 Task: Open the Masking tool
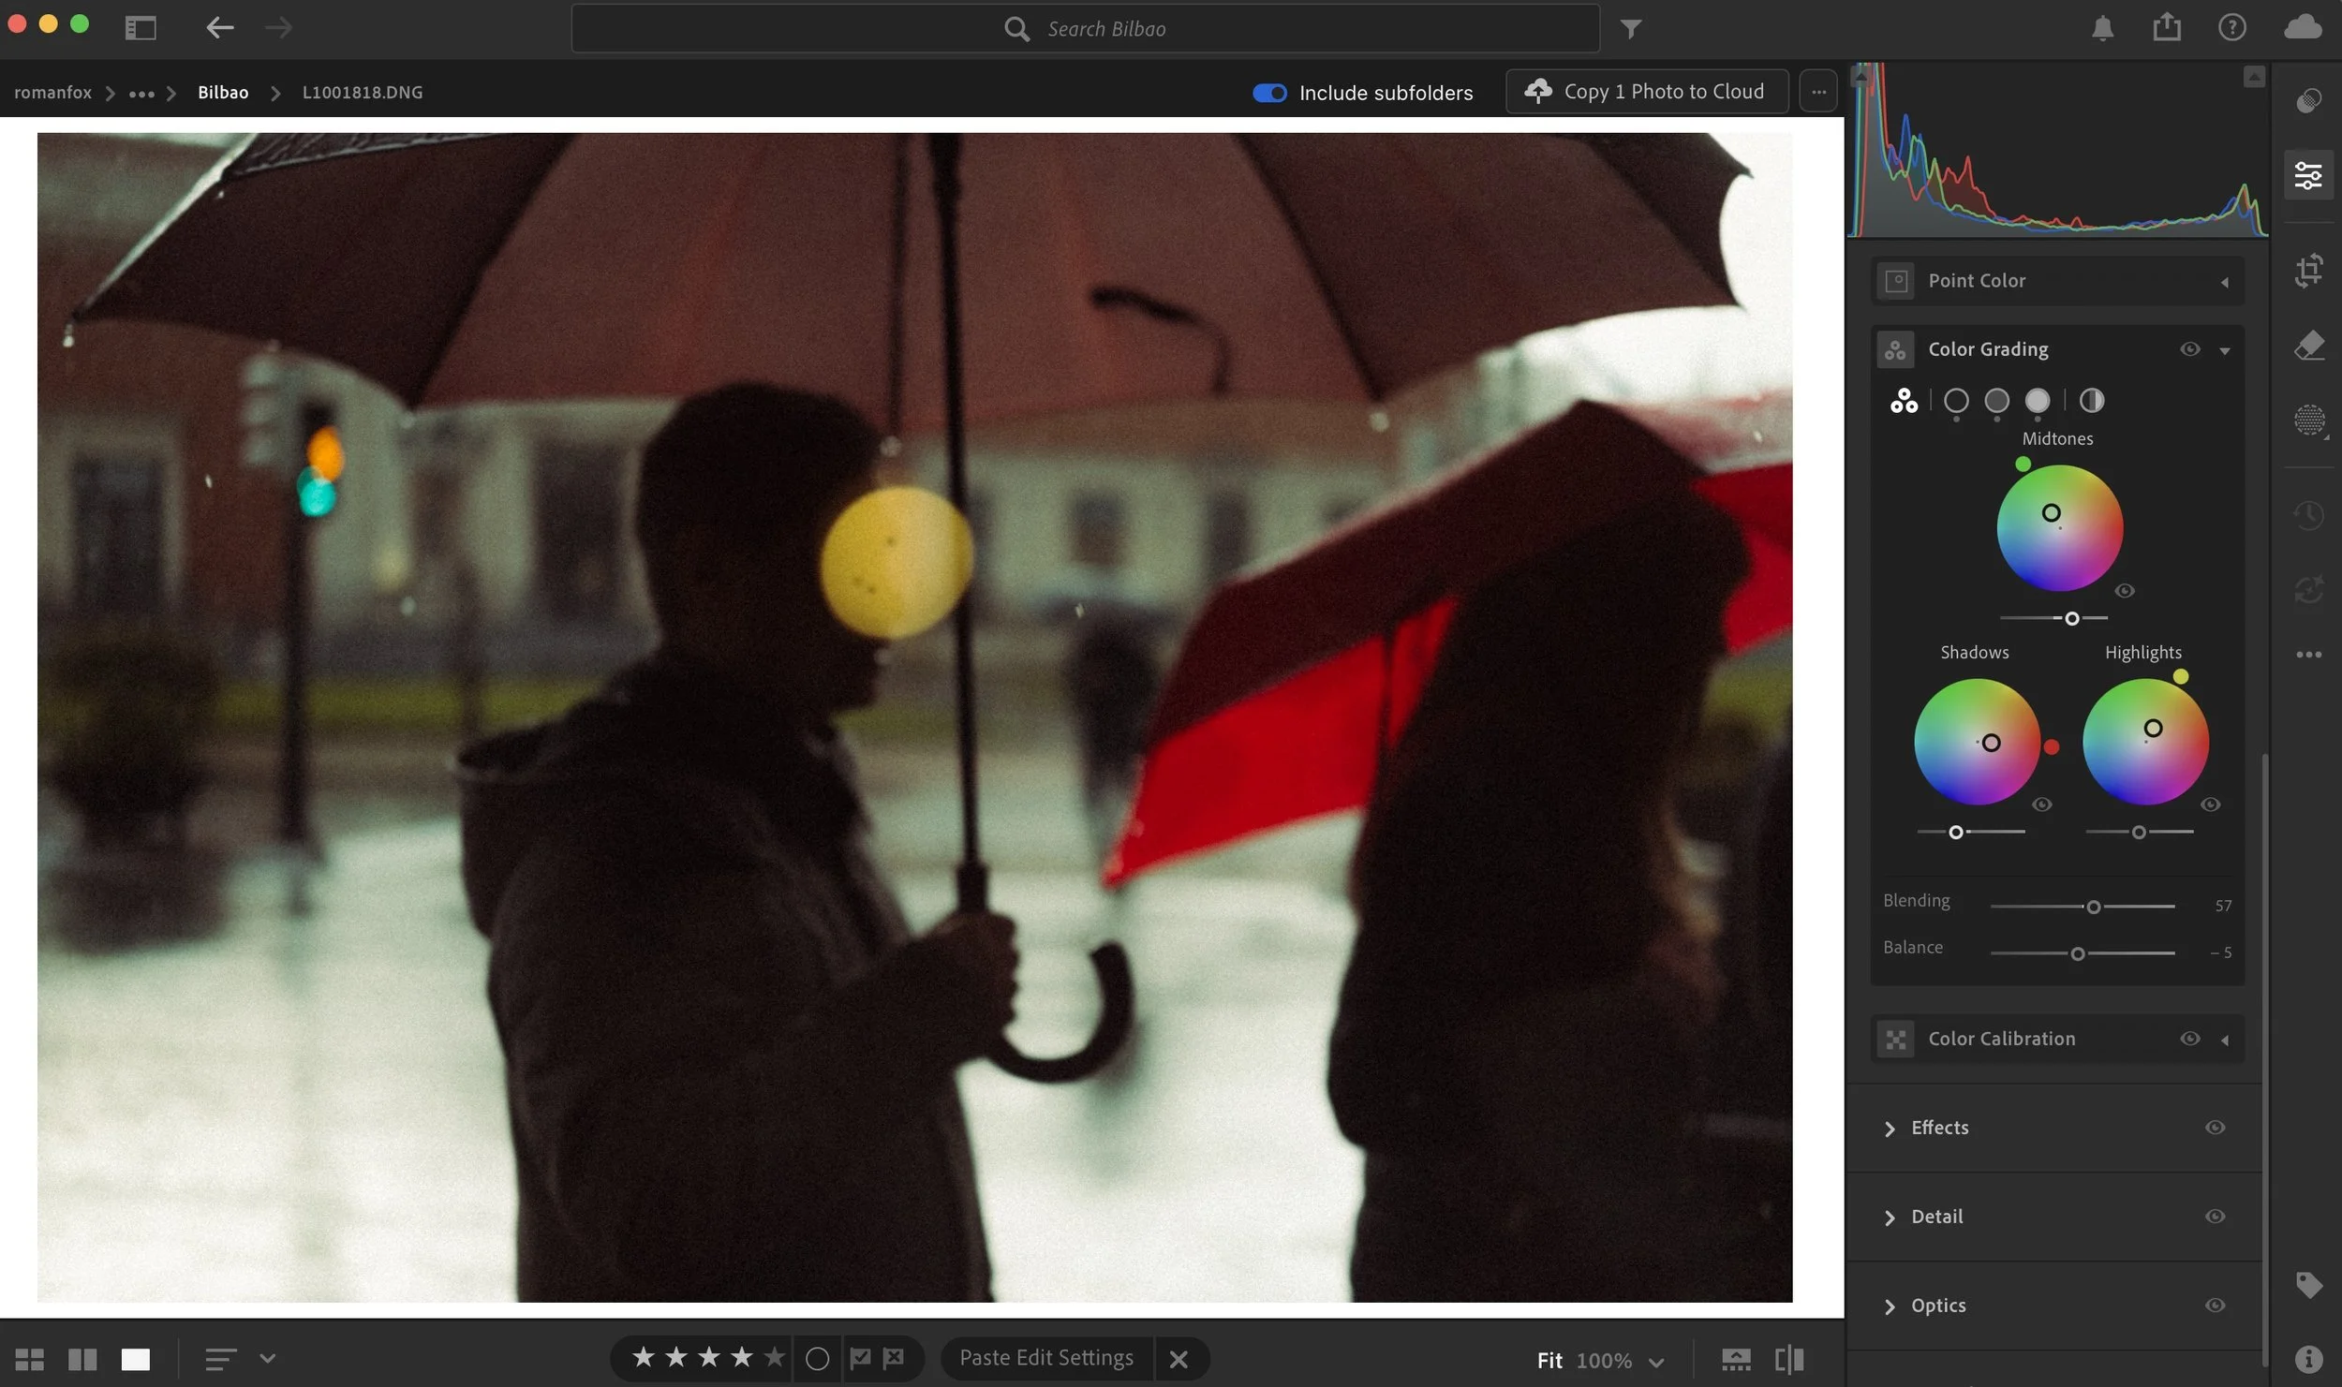click(2308, 419)
